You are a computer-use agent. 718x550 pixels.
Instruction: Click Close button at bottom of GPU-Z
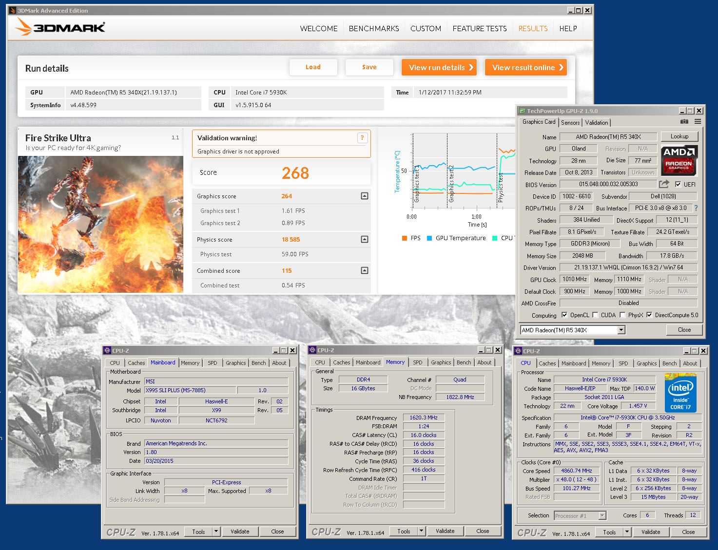pyautogui.click(x=684, y=330)
